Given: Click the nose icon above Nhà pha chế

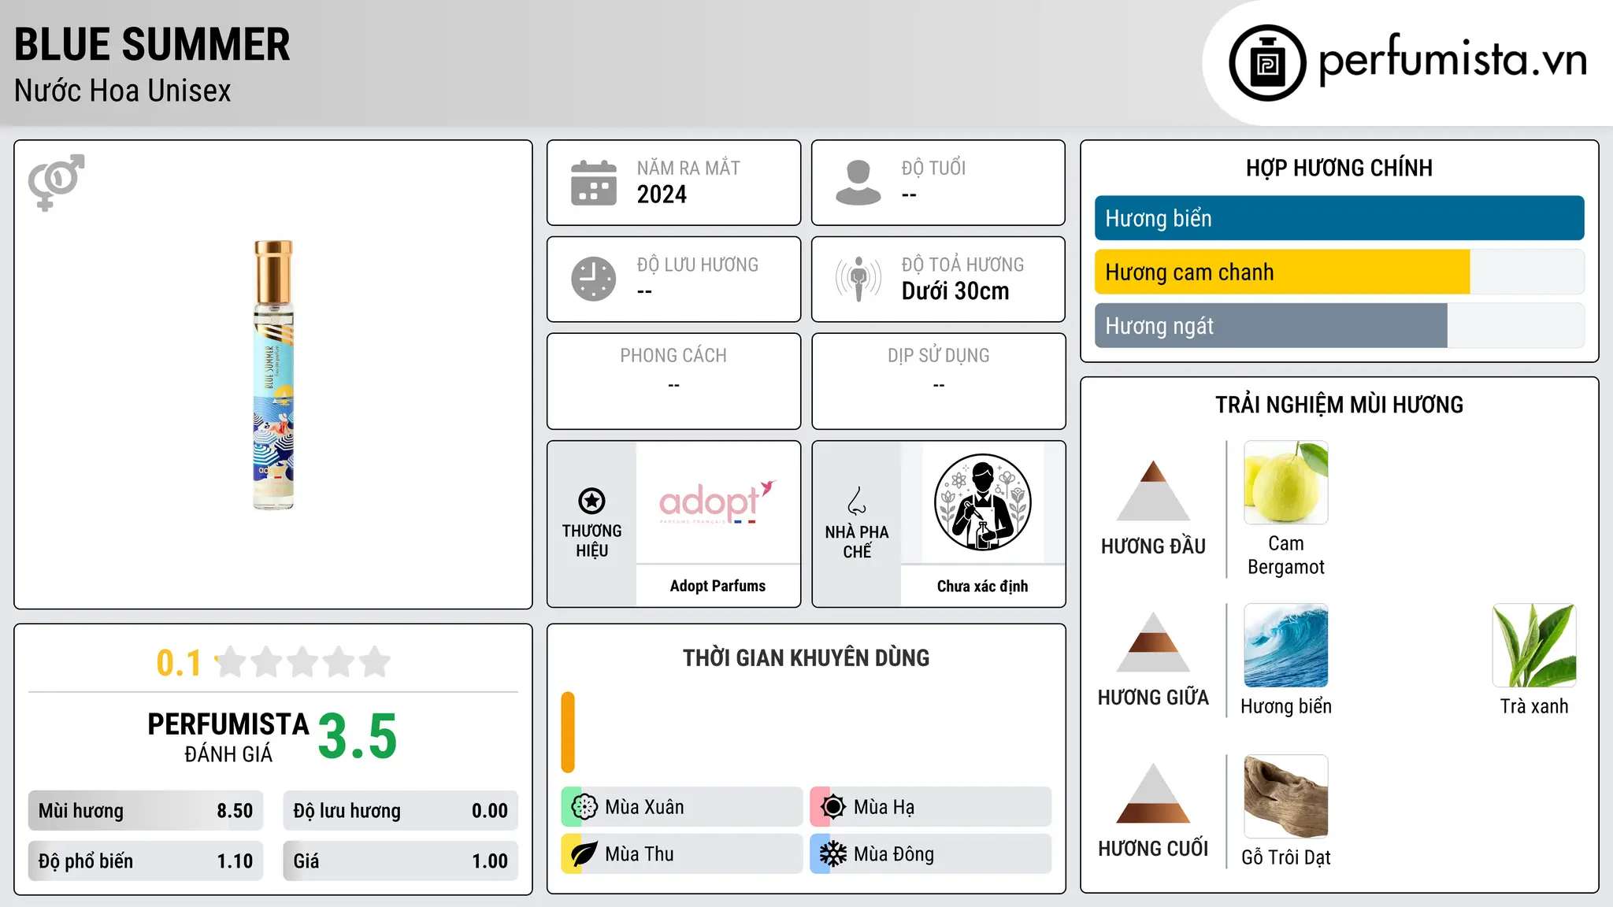Looking at the screenshot, I should point(857,501).
